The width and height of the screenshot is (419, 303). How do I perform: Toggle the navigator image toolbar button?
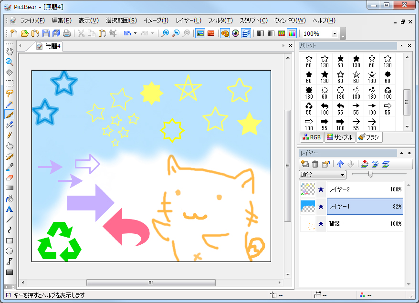pos(200,33)
